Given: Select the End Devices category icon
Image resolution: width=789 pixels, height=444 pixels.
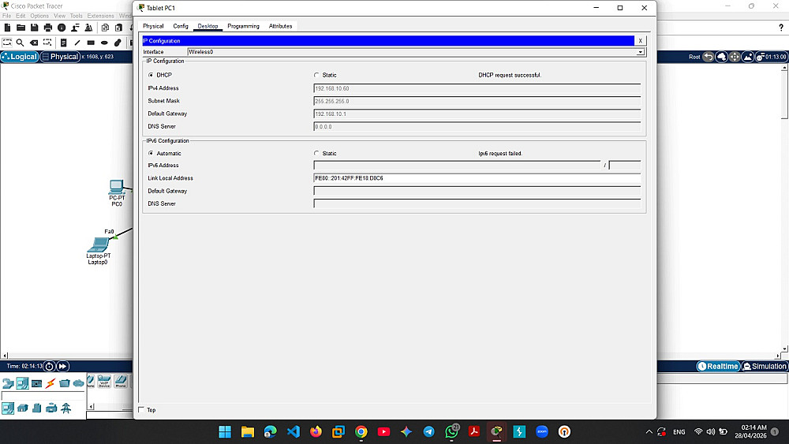Looking at the screenshot, I should pos(22,383).
